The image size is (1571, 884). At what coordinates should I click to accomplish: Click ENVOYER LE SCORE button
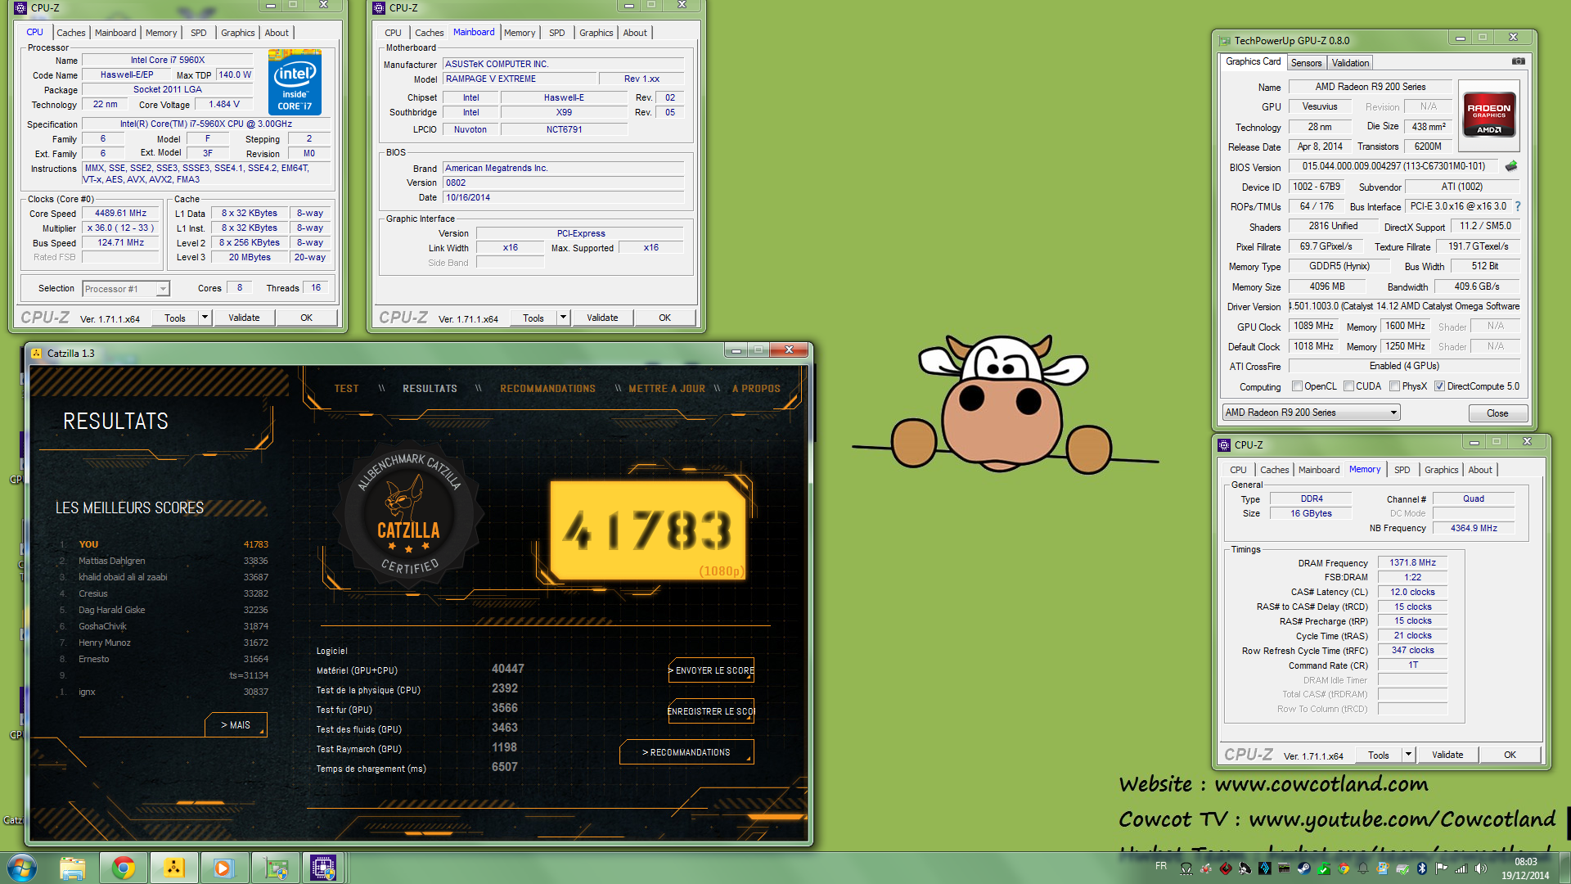(711, 670)
